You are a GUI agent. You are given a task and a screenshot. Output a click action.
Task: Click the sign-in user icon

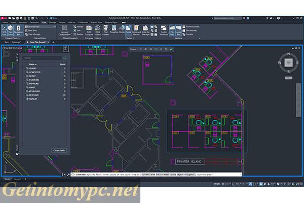[x=248, y=18]
